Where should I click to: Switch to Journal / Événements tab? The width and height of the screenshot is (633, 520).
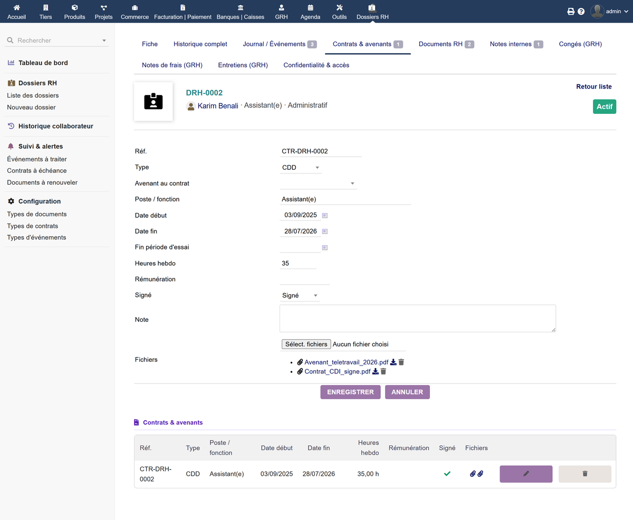[280, 44]
